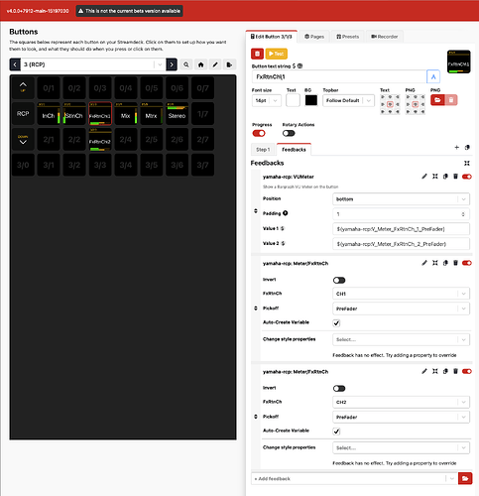This screenshot has height=496, width=479.
Task: Expand the Topbar Follow Default dropdown
Action: coord(348,100)
